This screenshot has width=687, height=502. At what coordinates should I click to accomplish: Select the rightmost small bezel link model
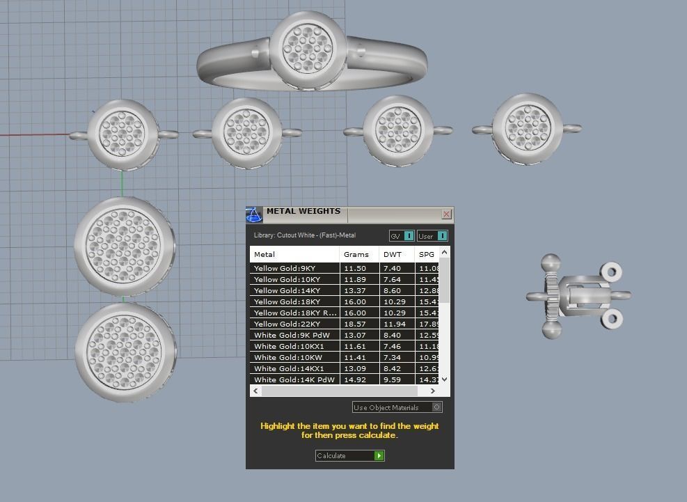[x=528, y=129]
